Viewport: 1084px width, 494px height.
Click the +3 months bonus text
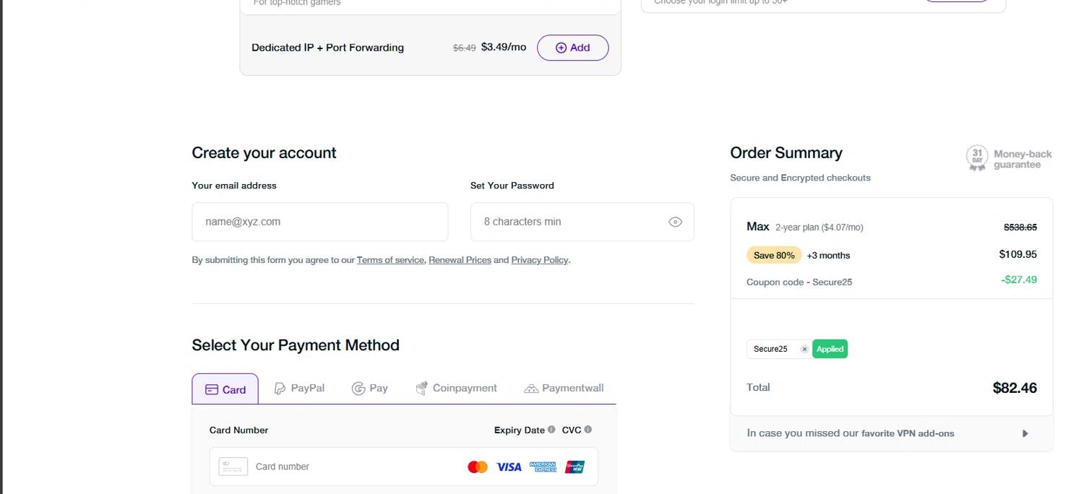click(828, 256)
